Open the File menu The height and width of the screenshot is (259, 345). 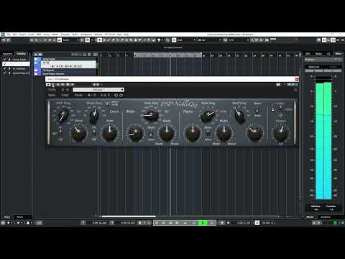point(9,35)
